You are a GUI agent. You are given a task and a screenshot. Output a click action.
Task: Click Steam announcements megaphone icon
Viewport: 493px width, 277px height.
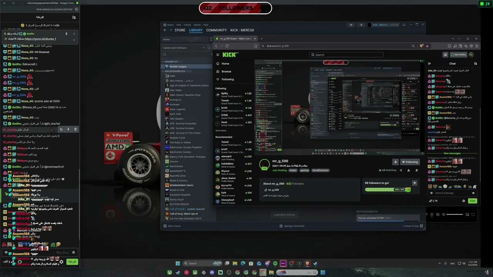coord(351,25)
